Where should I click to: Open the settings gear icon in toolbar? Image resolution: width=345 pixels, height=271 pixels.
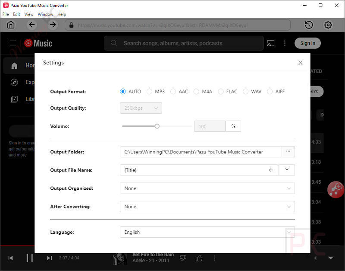pos(328,25)
